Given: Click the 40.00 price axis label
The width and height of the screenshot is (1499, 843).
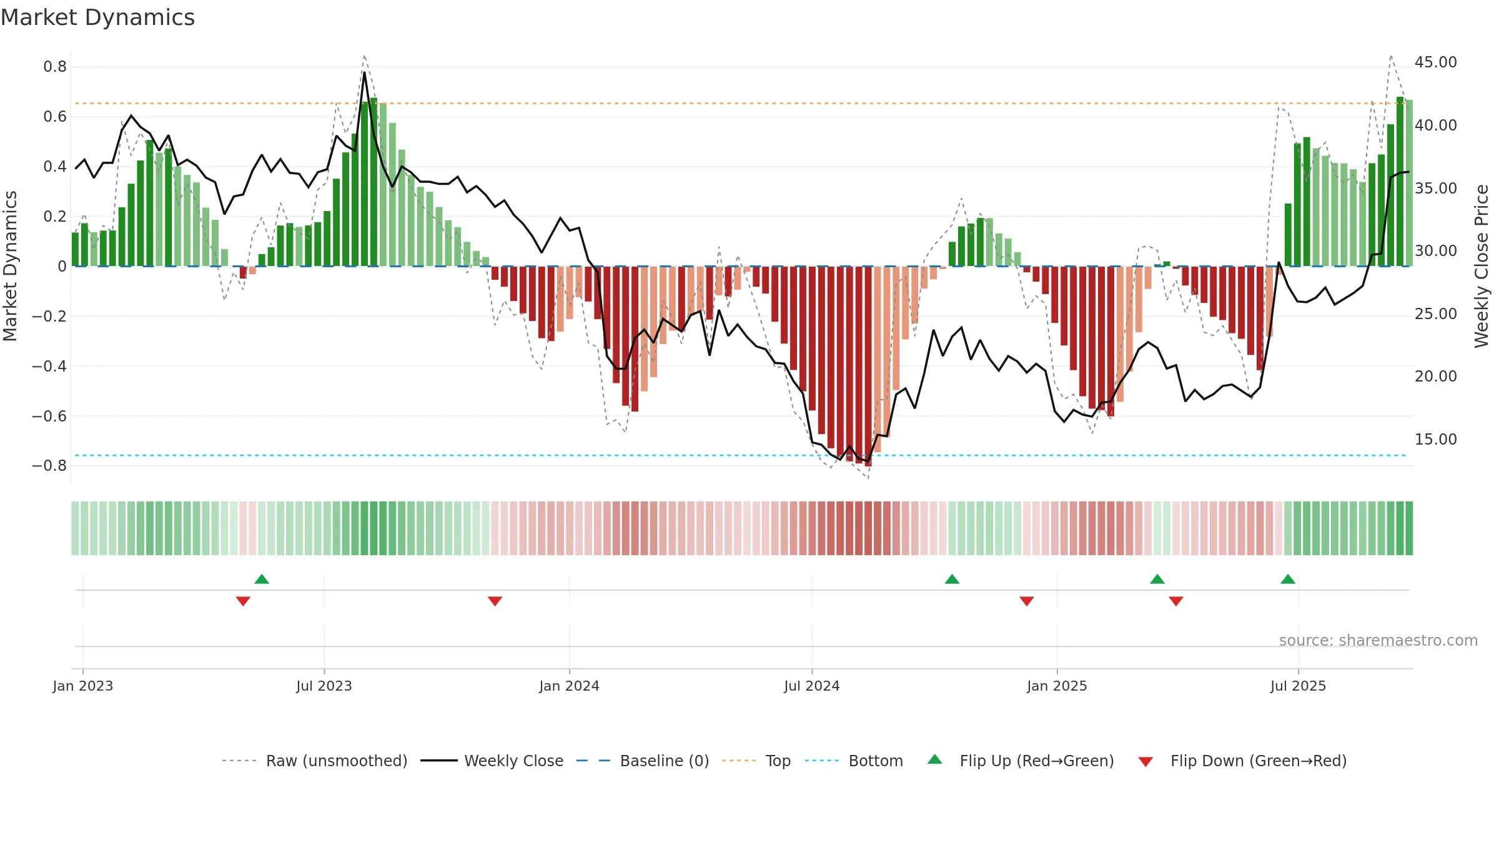Looking at the screenshot, I should click(1436, 126).
